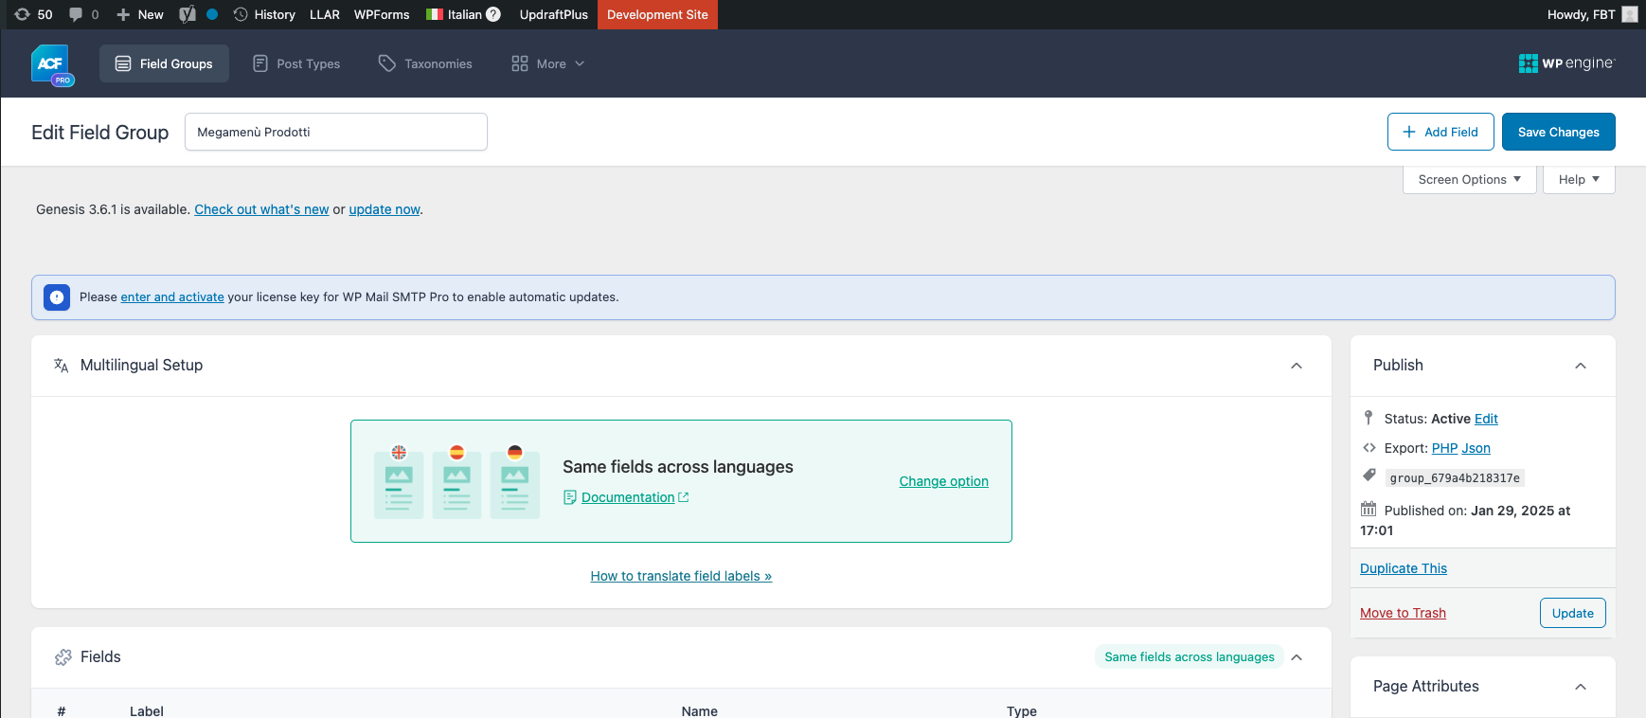
Task: Collapse the Page Attributes panel
Action: 1580,687
